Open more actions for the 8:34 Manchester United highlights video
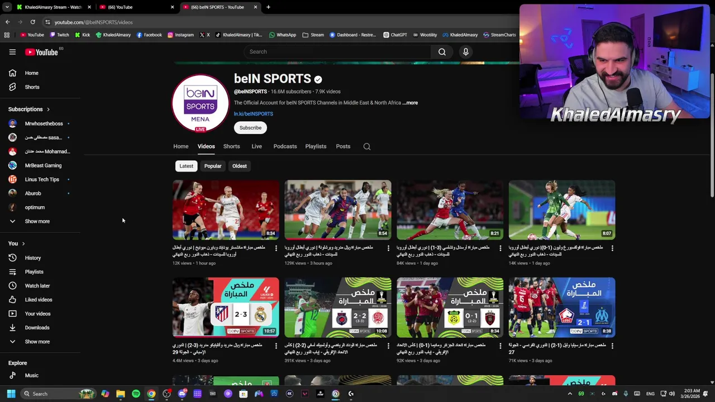This screenshot has width=715, height=402. click(x=276, y=248)
